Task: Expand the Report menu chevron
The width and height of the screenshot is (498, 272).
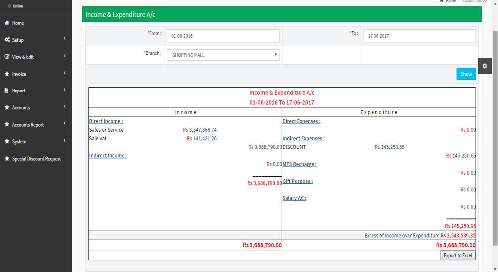Action: click(x=64, y=90)
